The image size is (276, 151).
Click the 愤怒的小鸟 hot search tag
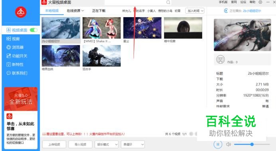click(165, 11)
